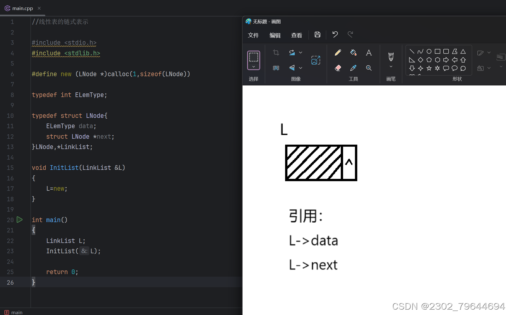Expand the selection tool dropdown arrow
Image resolution: width=506 pixels, height=315 pixels.
(x=254, y=67)
